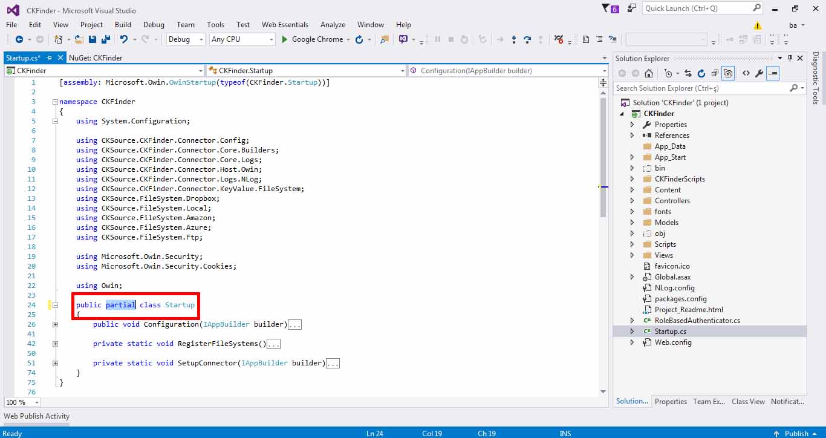Click the Save All toolbar icon
Image resolution: width=826 pixels, height=438 pixels.
pyautogui.click(x=106, y=39)
